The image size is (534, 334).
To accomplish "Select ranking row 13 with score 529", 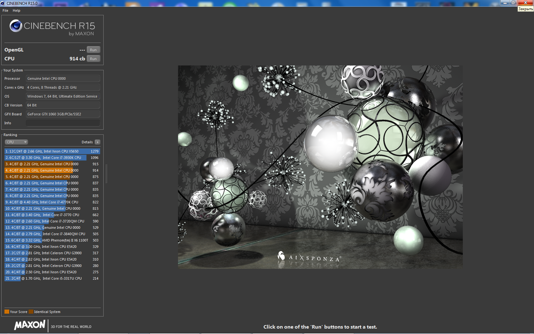I will (52, 228).
